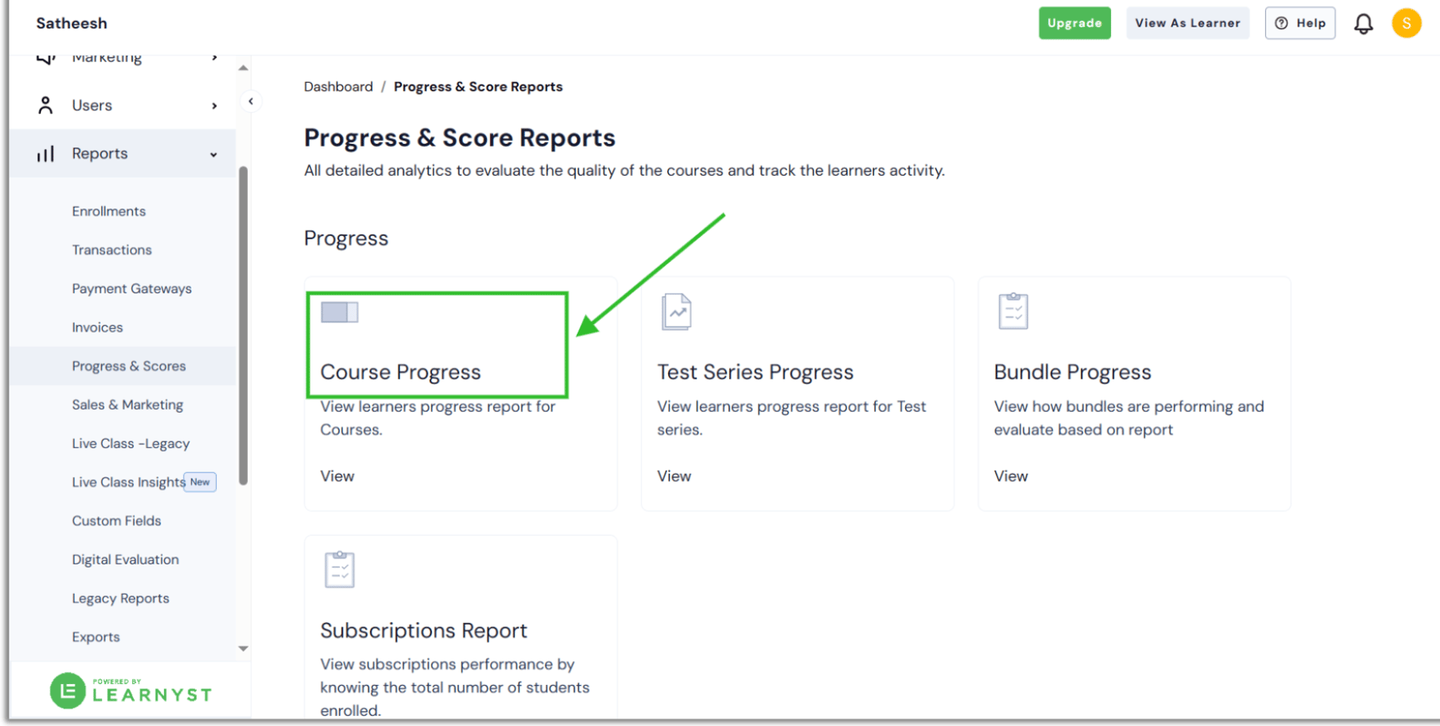Expand the Users submenu chevron

point(214,106)
